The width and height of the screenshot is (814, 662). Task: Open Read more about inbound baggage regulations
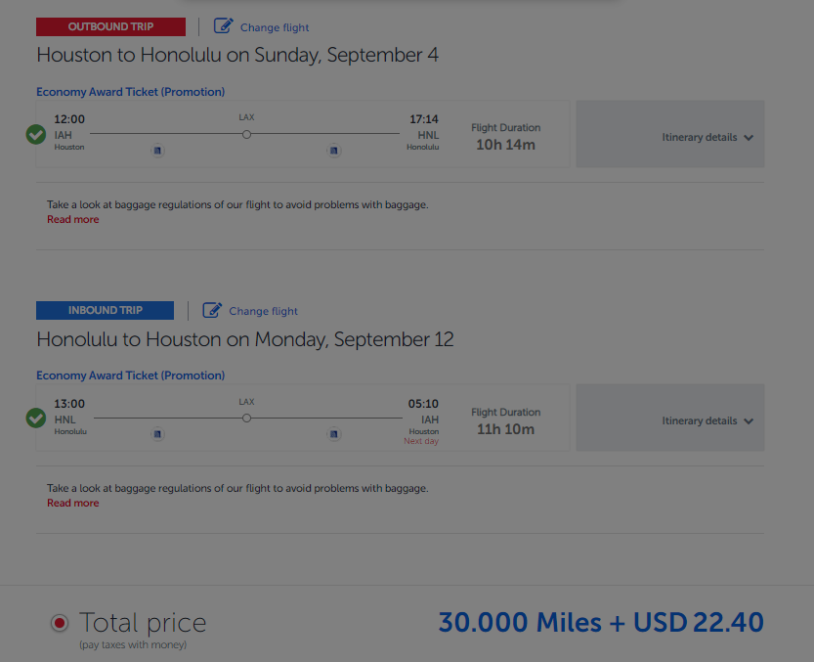click(x=72, y=503)
